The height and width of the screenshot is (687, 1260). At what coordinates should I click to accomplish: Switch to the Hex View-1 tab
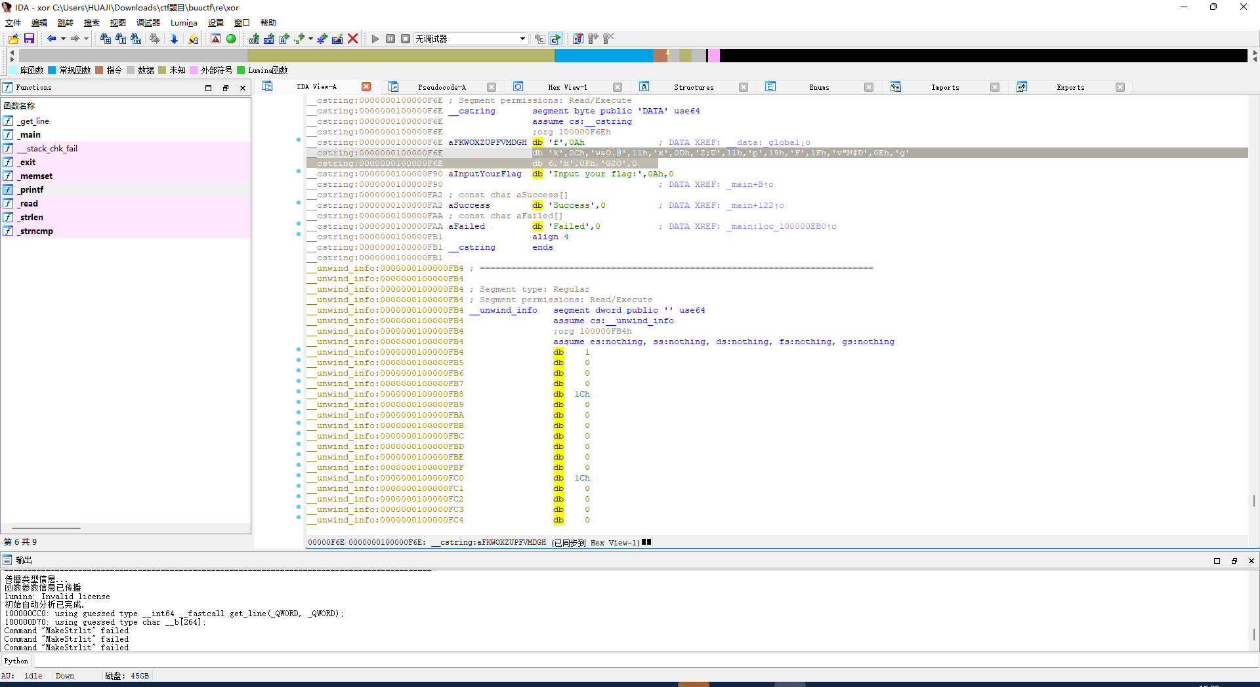click(x=568, y=87)
